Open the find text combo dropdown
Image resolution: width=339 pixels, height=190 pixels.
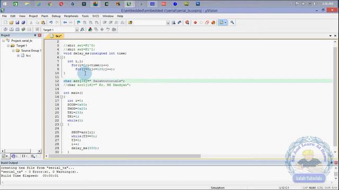pos(168,23)
